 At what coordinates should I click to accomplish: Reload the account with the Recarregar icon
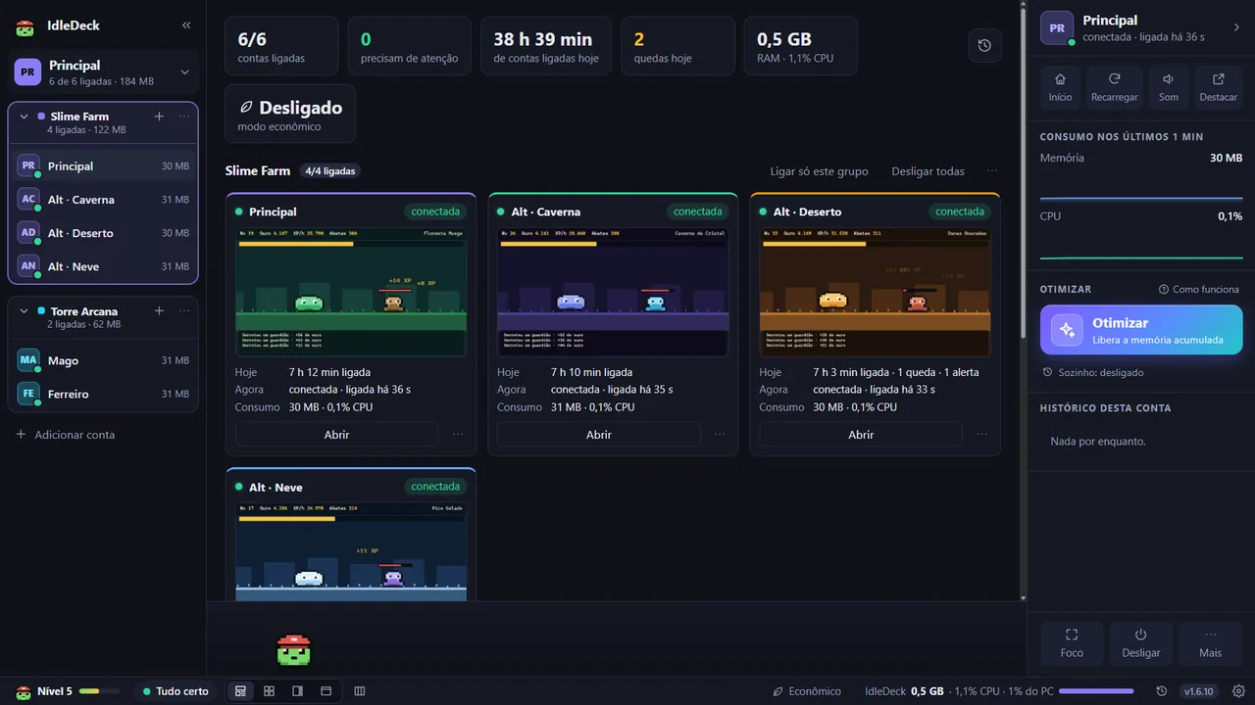click(1115, 87)
